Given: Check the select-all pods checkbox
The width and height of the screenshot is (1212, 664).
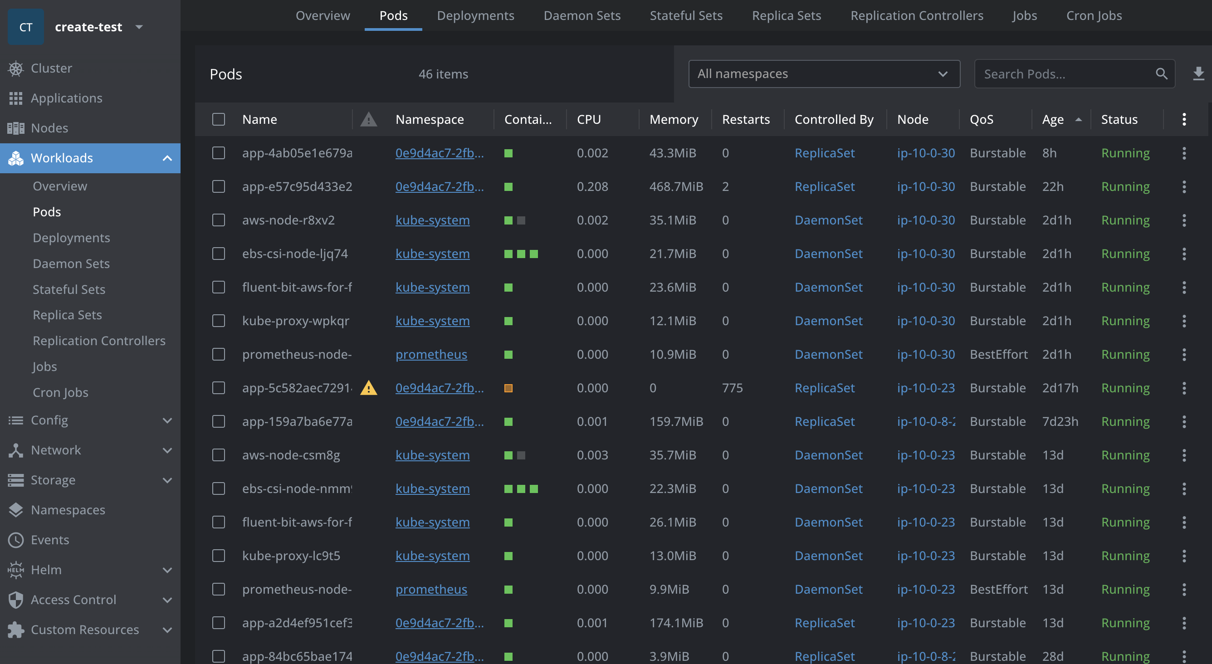Looking at the screenshot, I should pyautogui.click(x=218, y=120).
